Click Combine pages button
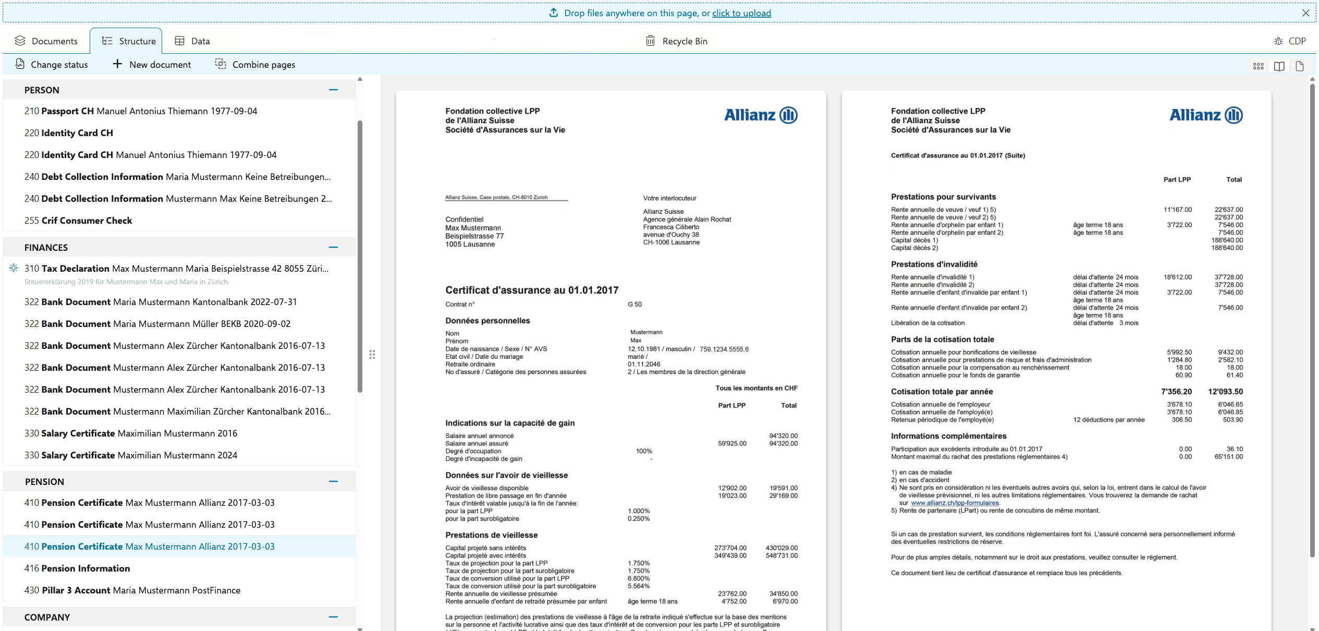Image resolution: width=1319 pixels, height=631 pixels. (x=255, y=64)
